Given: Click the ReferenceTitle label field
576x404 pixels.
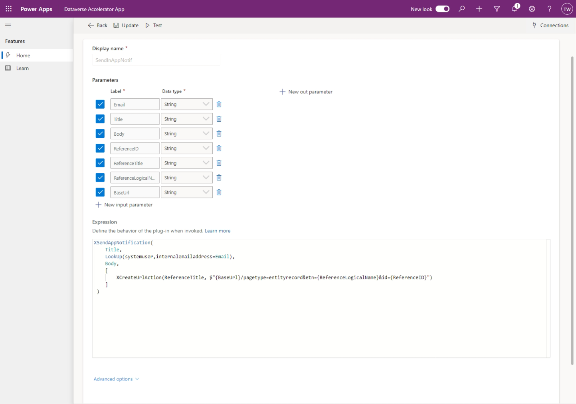Looking at the screenshot, I should [x=135, y=163].
